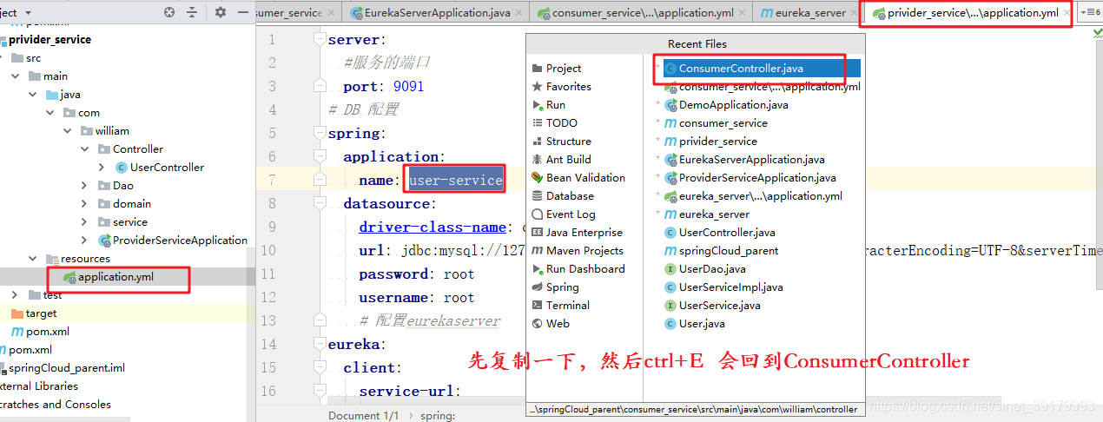
Task: Expand the domain package arrow
Action: tap(84, 204)
